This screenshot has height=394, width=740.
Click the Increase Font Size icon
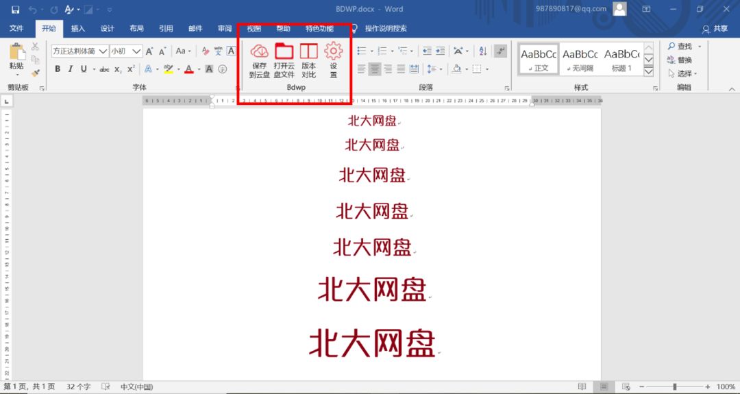tap(149, 51)
